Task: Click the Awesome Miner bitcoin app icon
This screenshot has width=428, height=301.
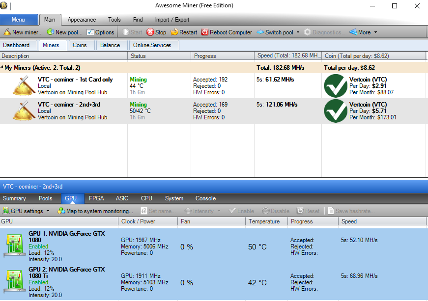Action: tap(3, 5)
